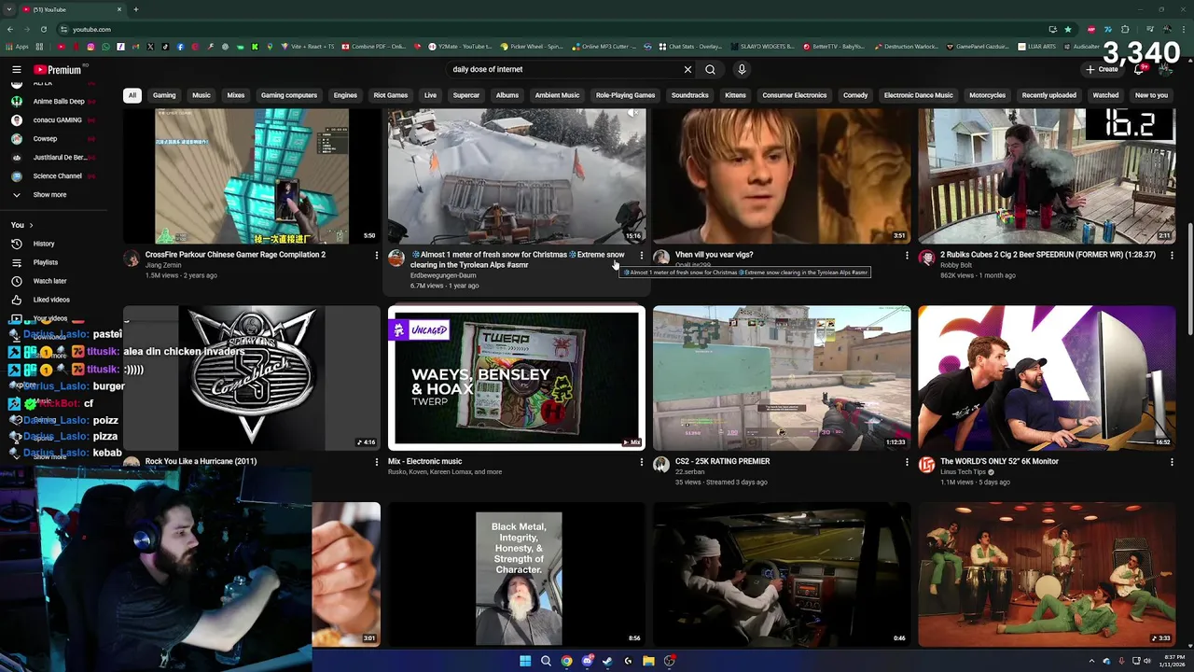Open the YouTube hamburger guide menu
Viewport: 1194px width, 672px height.
pyautogui.click(x=17, y=69)
